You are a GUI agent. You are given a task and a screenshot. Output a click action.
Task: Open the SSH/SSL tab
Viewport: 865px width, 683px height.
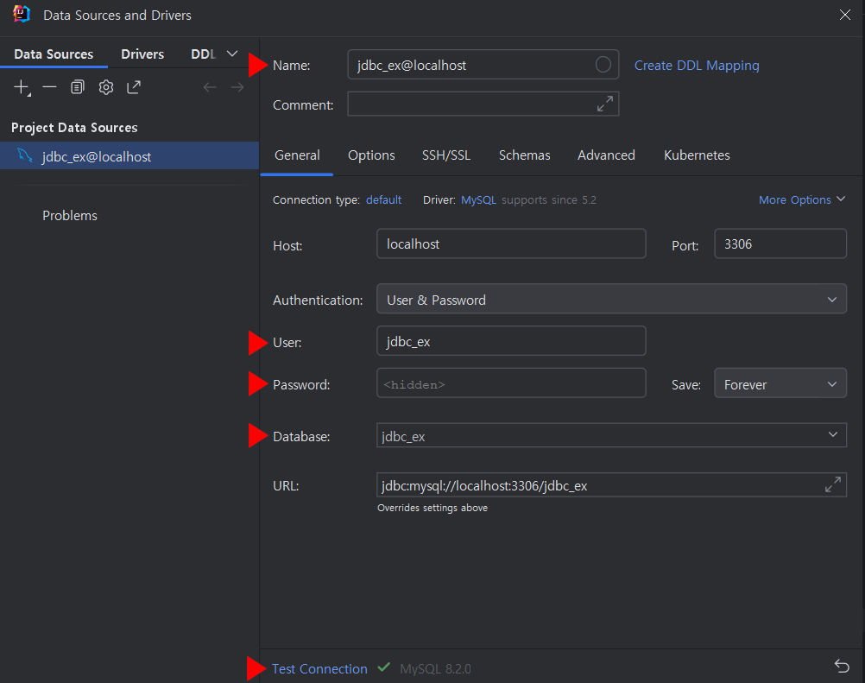tap(446, 155)
